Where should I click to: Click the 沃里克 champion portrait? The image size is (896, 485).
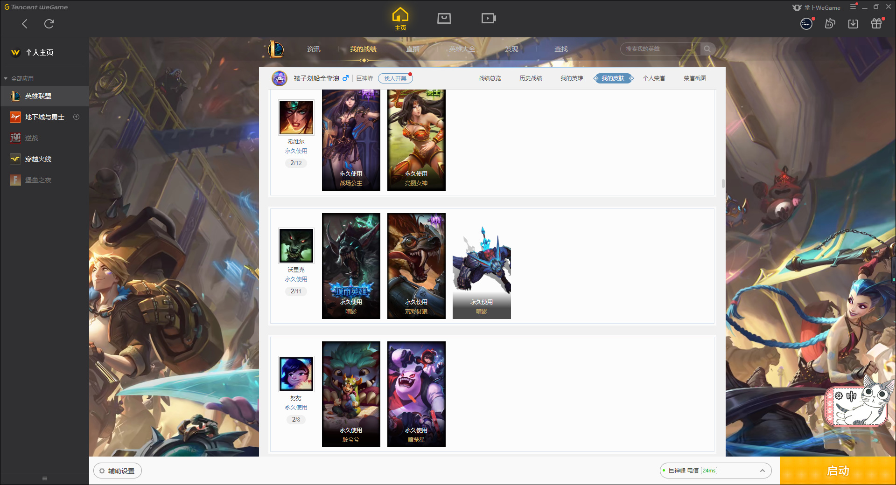click(296, 245)
